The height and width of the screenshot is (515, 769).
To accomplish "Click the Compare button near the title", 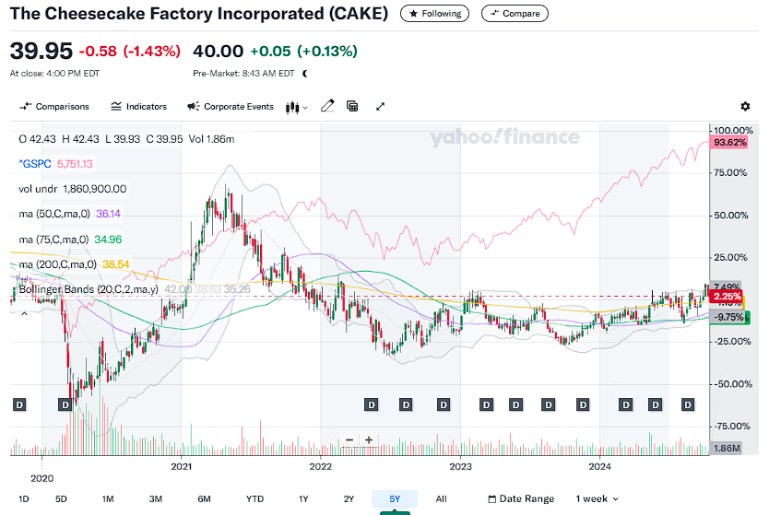I will (x=515, y=14).
